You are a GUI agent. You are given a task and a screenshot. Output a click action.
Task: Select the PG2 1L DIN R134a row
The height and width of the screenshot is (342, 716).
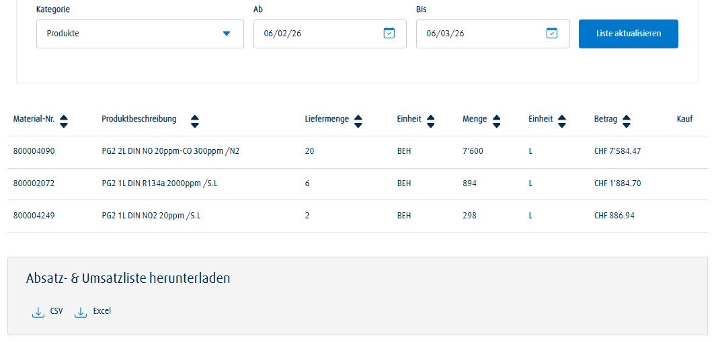click(x=159, y=183)
